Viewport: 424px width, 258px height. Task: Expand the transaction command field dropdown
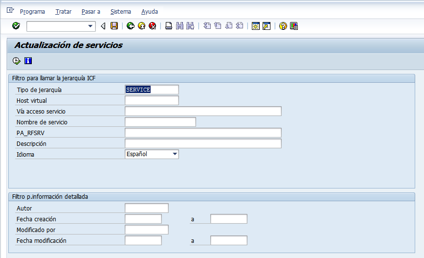90,26
